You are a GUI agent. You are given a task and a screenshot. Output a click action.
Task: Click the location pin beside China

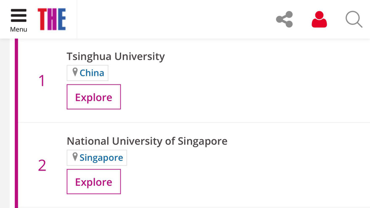click(75, 72)
